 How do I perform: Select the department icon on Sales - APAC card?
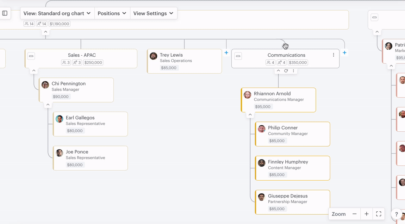point(31,56)
